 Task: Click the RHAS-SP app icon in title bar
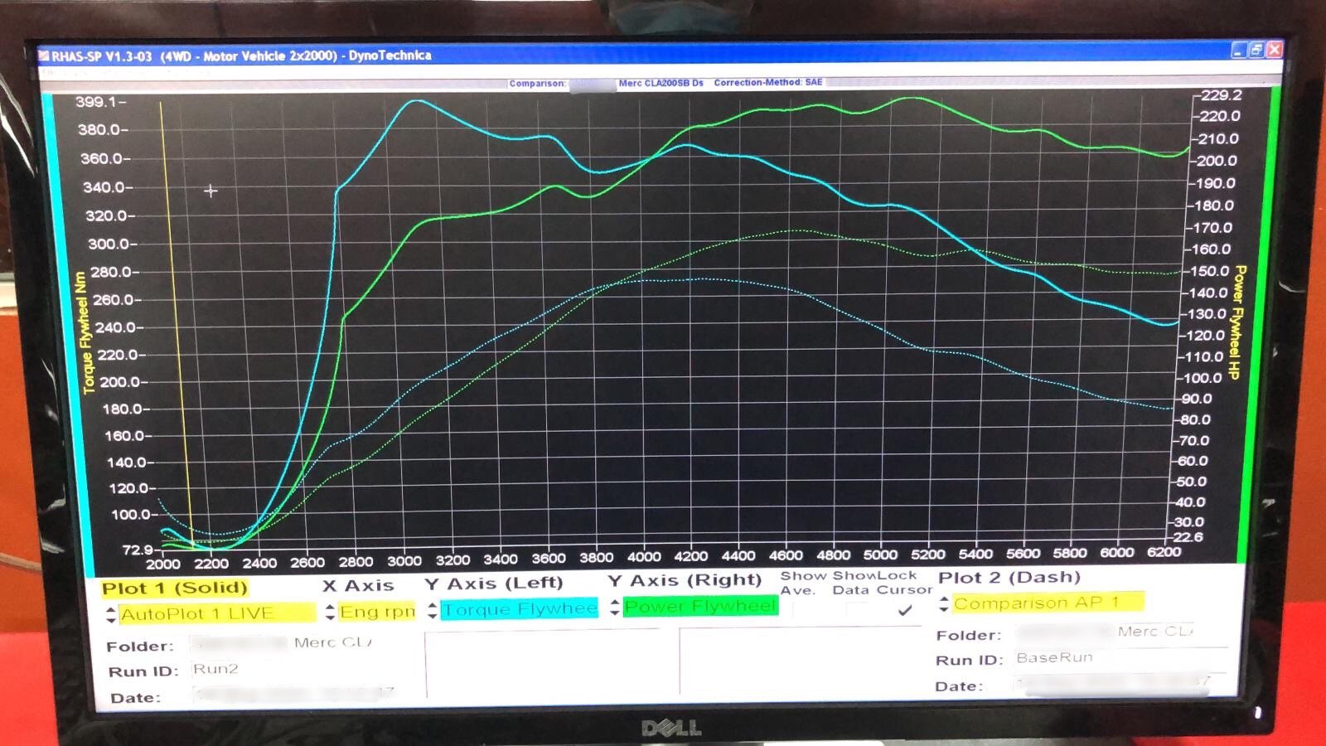tap(44, 56)
